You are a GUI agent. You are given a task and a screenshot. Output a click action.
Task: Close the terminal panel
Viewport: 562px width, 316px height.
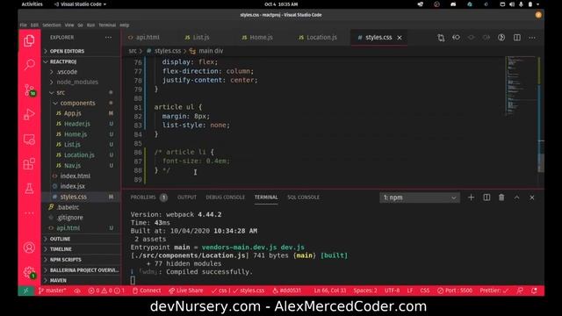532,197
